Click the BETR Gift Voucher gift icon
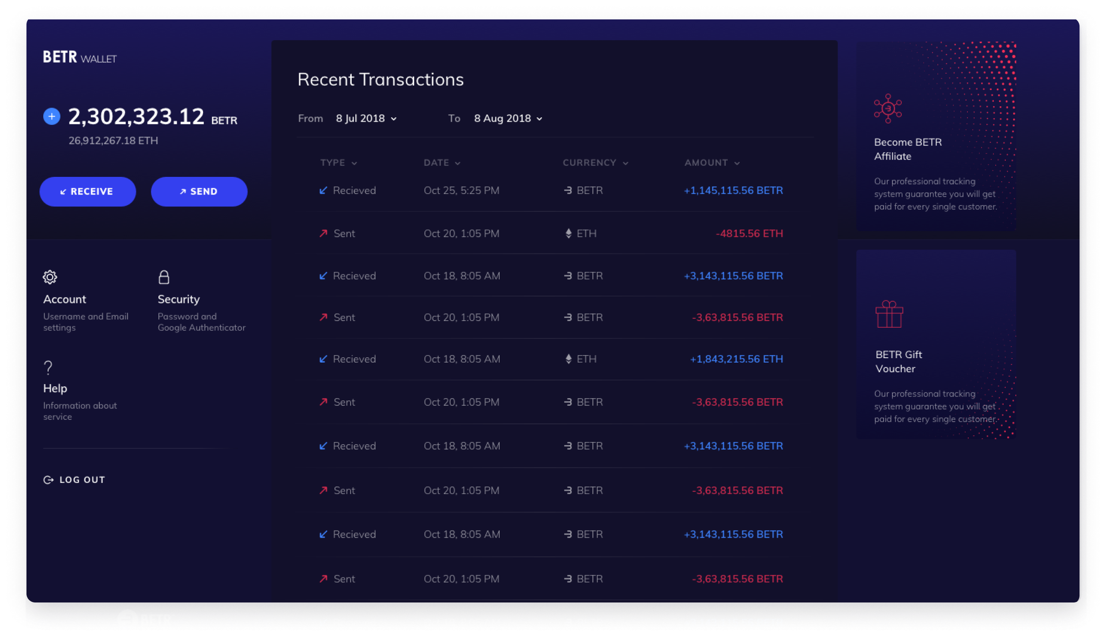 coord(889,314)
